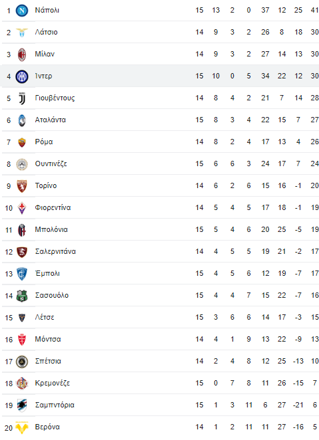Image resolution: width=319 pixels, height=440 pixels.
Task: Open the Έμπολι team link
Action: (47, 273)
